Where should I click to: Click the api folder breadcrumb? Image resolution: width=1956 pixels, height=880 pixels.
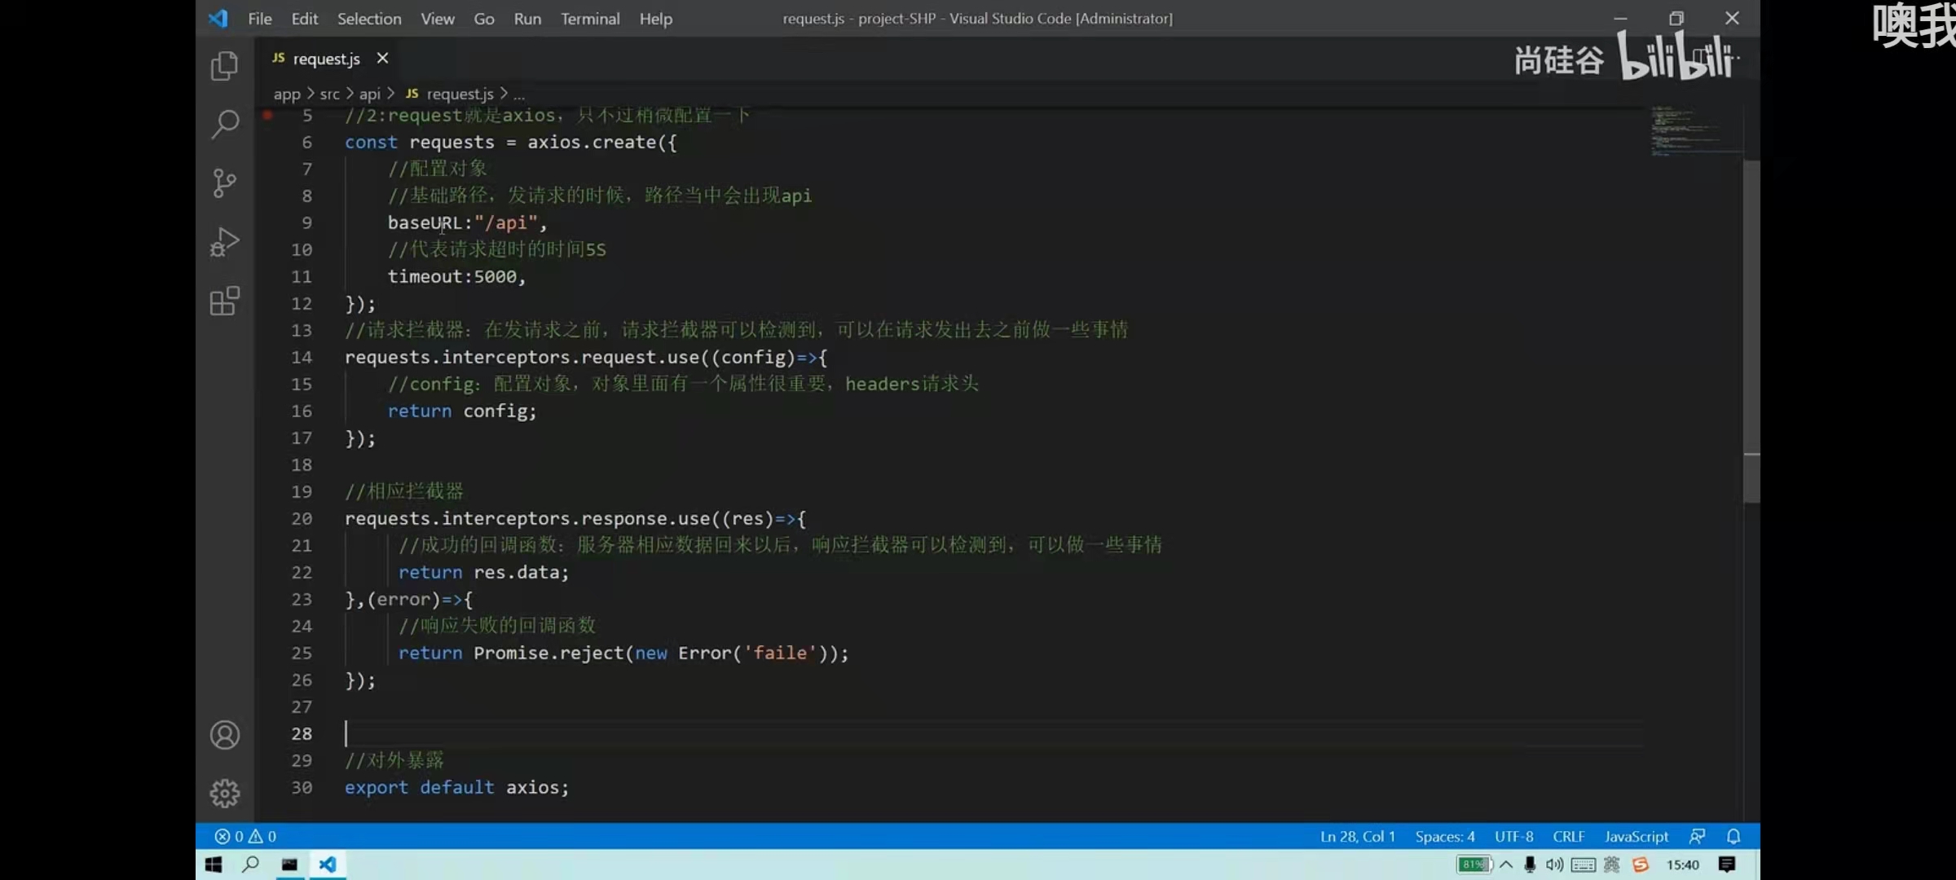point(369,95)
